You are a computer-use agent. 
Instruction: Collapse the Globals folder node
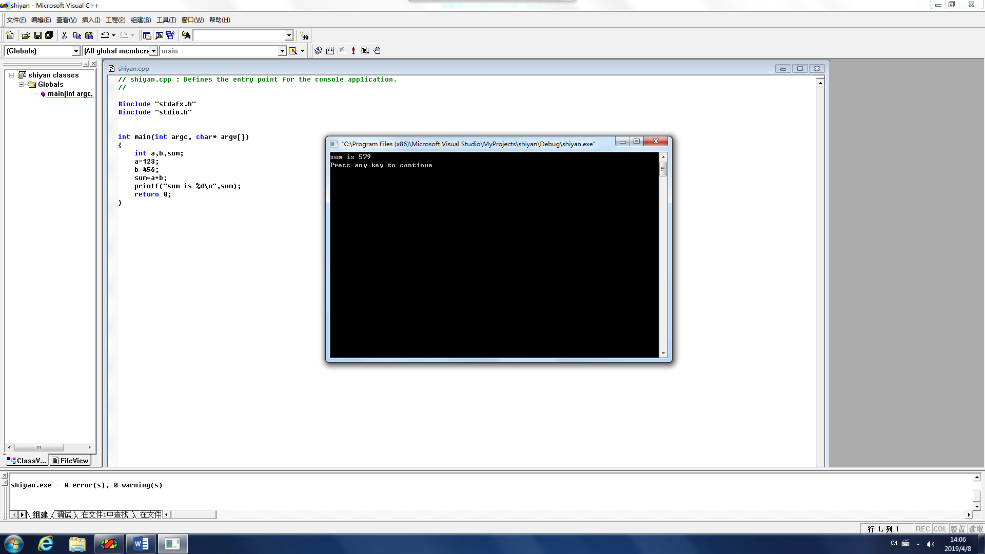tap(21, 84)
